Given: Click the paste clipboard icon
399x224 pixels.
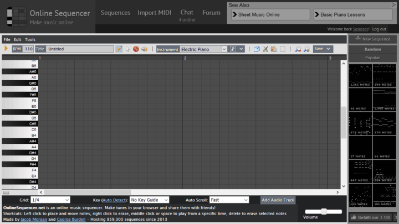Looking at the screenshot, I should point(274,49).
